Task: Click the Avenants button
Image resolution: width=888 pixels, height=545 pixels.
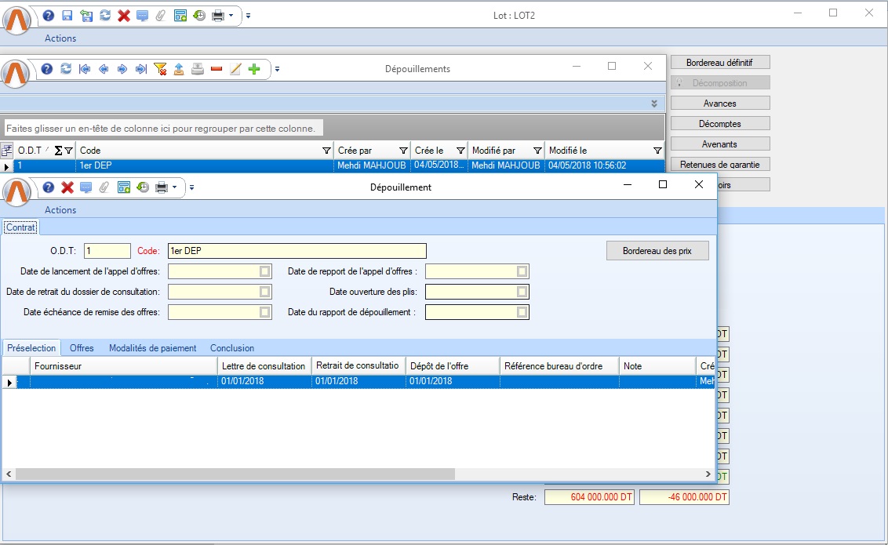Action: pyautogui.click(x=719, y=144)
